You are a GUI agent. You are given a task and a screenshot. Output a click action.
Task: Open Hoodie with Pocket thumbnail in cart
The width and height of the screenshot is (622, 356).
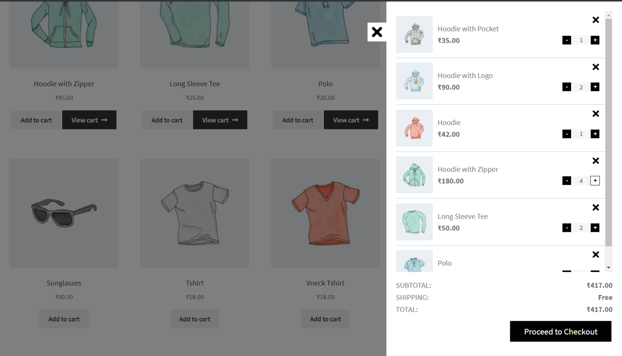414,34
